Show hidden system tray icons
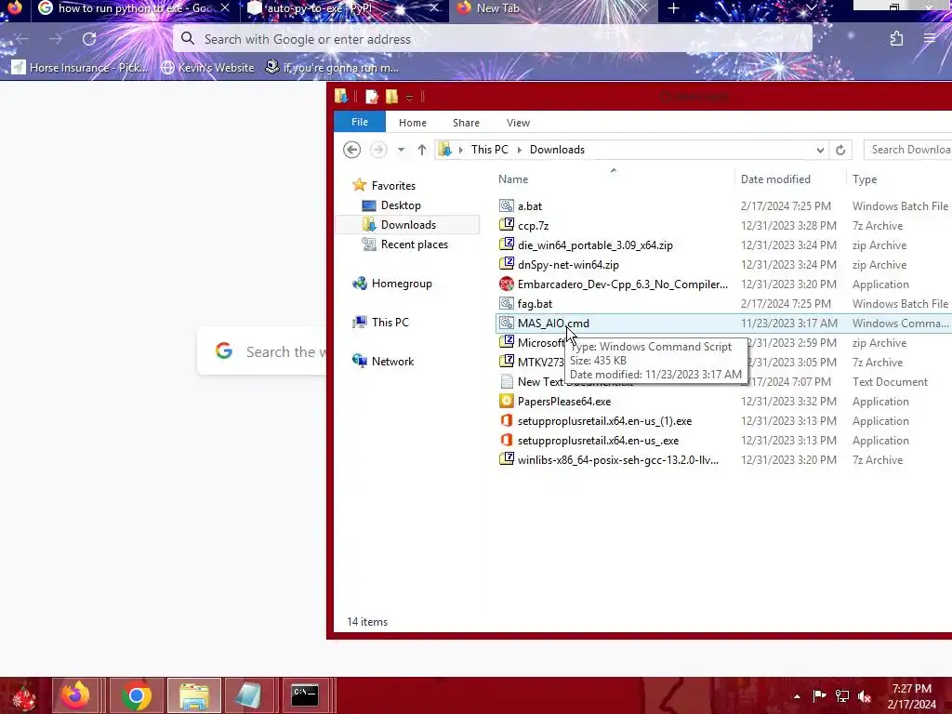The width and height of the screenshot is (952, 714). [797, 696]
